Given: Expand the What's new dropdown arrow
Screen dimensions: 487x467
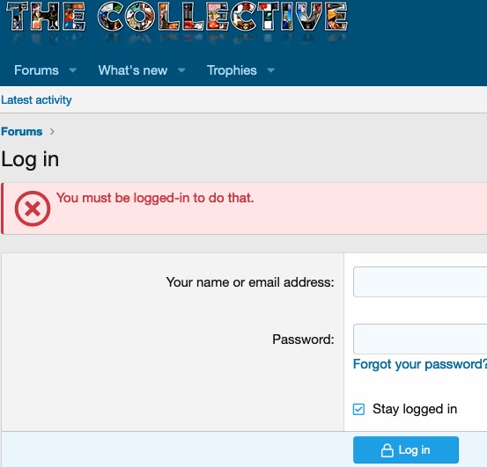Looking at the screenshot, I should (x=181, y=70).
